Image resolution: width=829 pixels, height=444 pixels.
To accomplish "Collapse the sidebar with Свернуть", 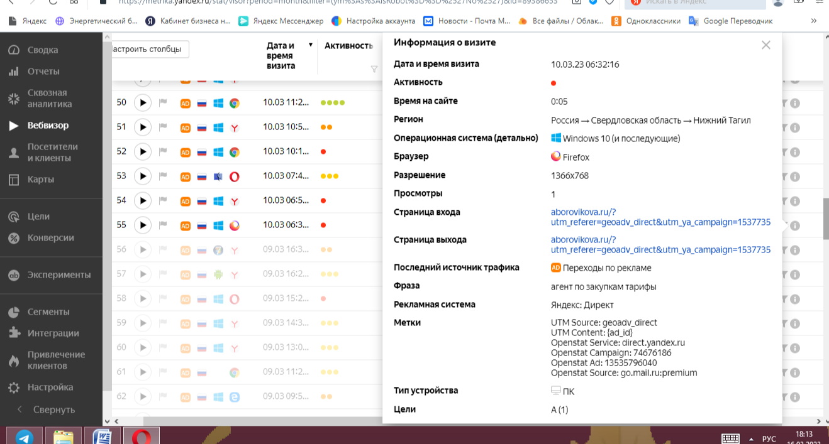I will click(53, 409).
